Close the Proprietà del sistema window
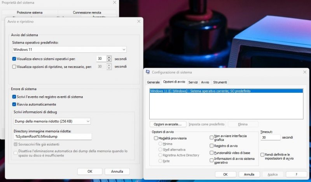 (x=115, y=3)
